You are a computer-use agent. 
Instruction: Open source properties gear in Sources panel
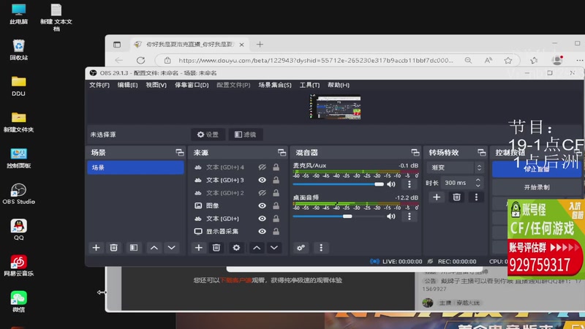(x=236, y=248)
